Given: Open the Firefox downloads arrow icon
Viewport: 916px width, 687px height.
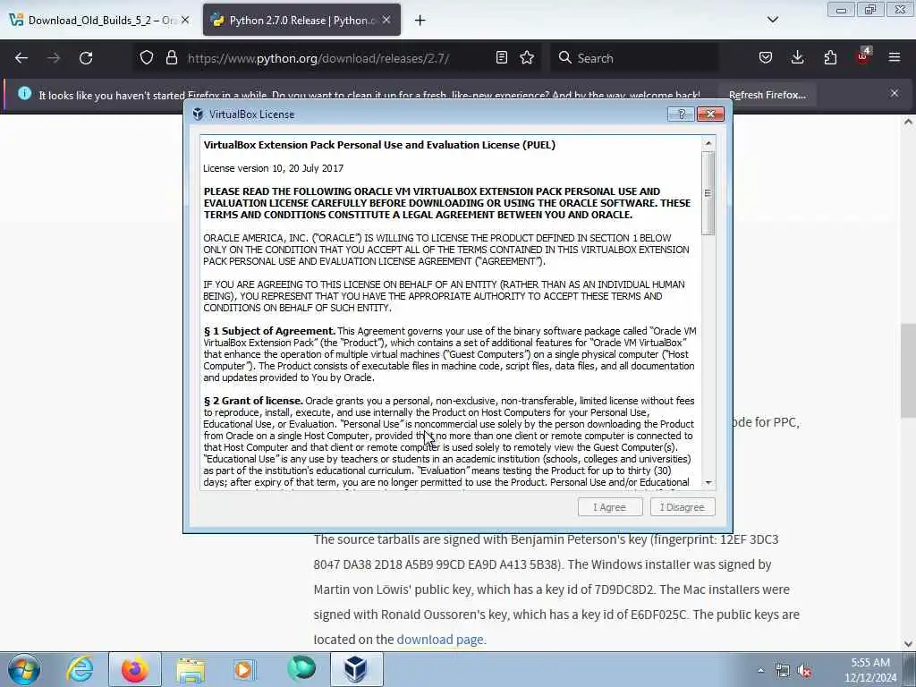Looking at the screenshot, I should [x=797, y=58].
